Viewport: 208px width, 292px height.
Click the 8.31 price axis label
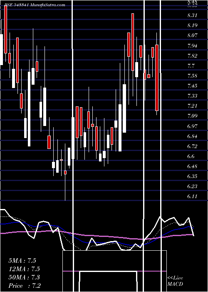pyautogui.click(x=192, y=15)
